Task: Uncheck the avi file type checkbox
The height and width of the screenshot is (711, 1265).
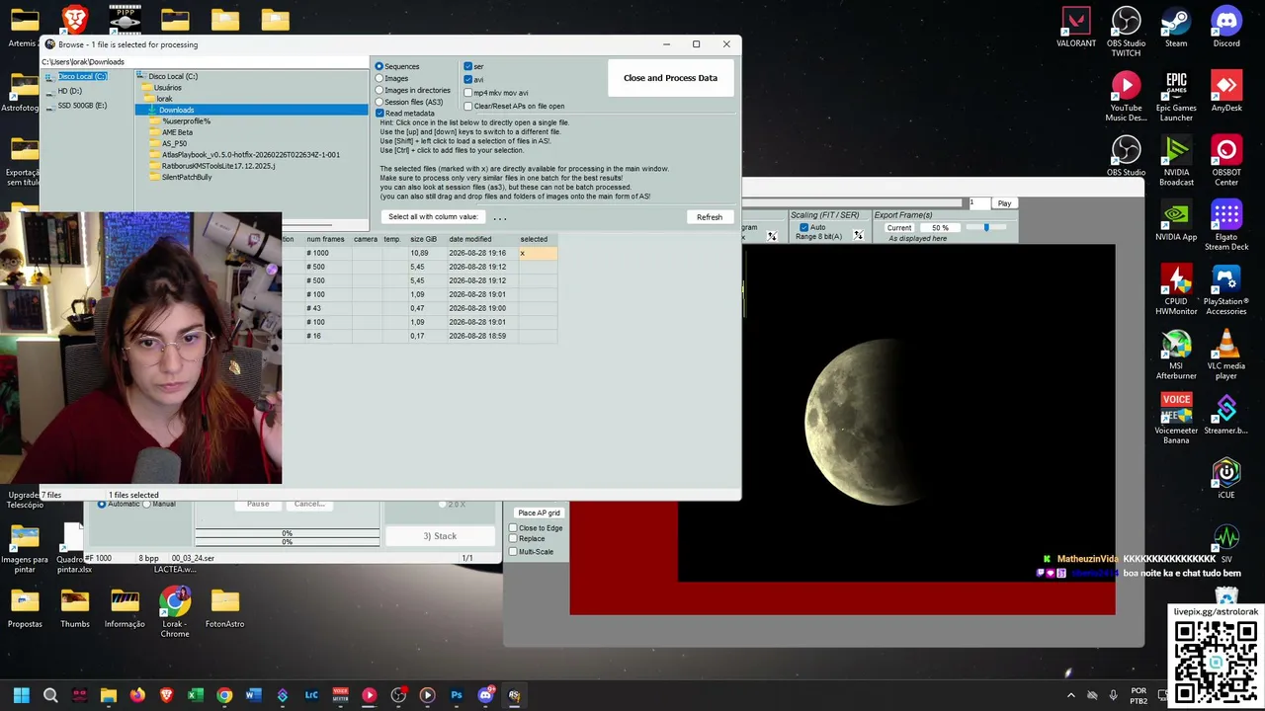Action: click(x=468, y=79)
